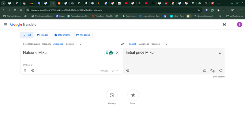The height and width of the screenshot is (138, 245).
Task: Open the Extensions puzzle icon
Action: [x=224, y=10]
